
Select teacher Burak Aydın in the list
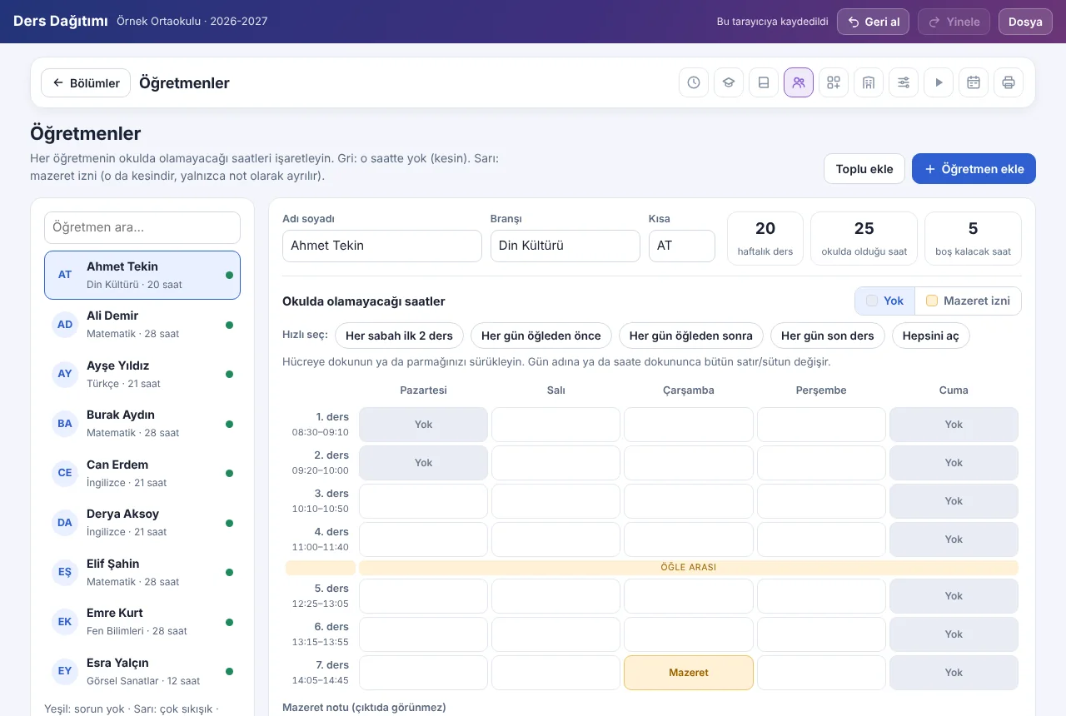tap(142, 423)
